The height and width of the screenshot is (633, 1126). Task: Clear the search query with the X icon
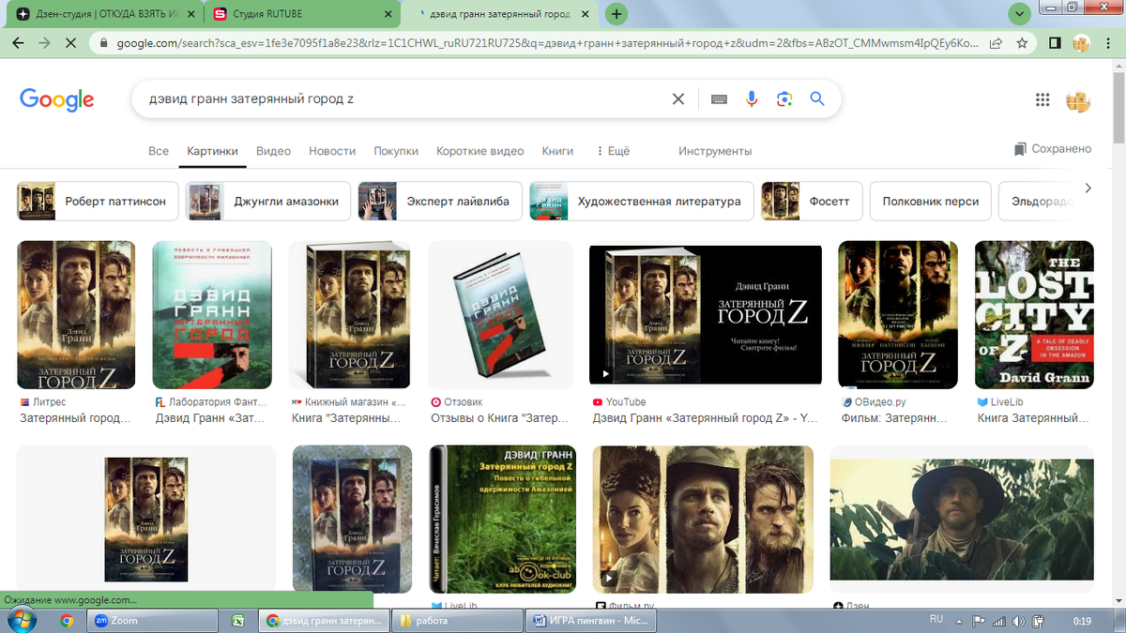pos(677,99)
